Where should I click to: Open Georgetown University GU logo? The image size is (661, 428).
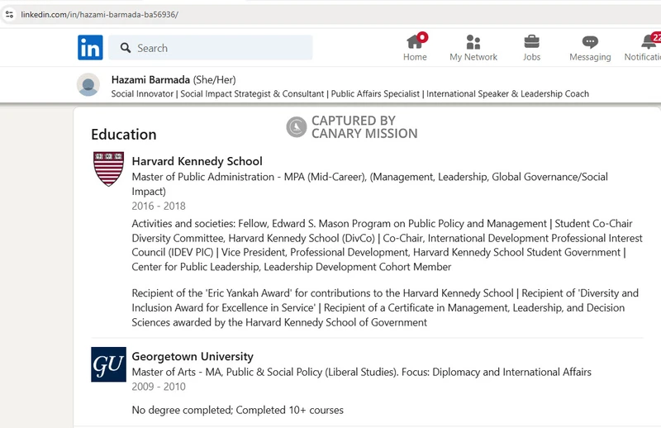[x=108, y=364]
